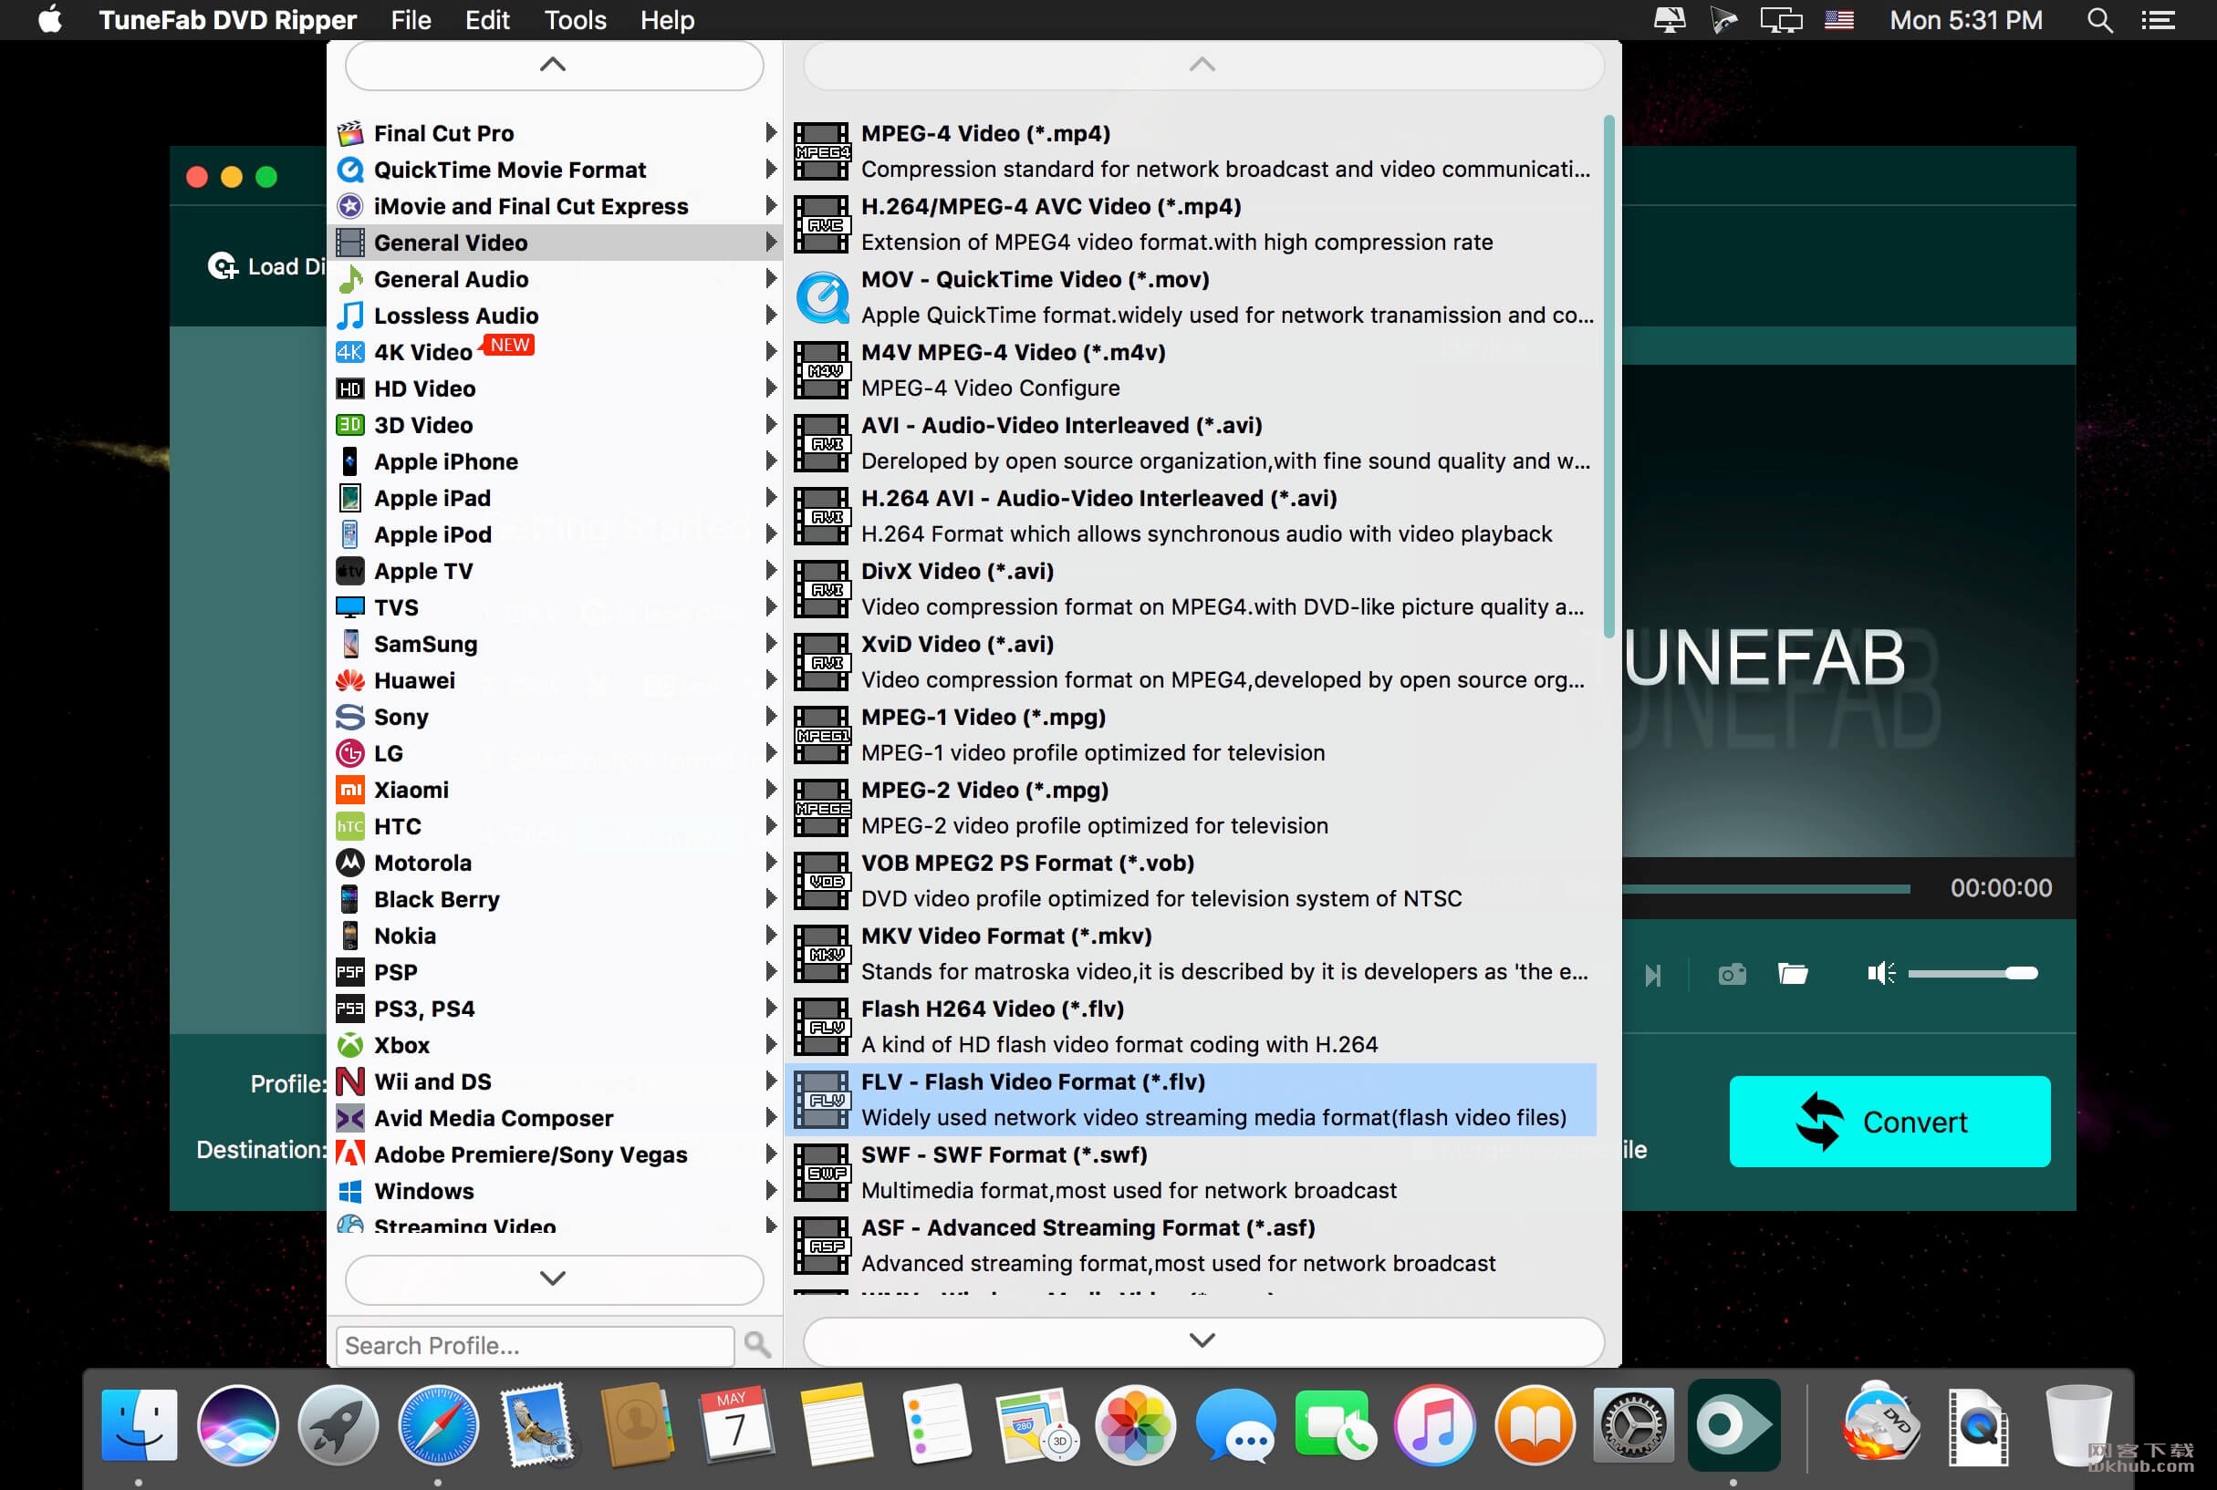This screenshot has width=2217, height=1490.
Task: Click the QuickTime Movie Format icon
Action: [x=349, y=169]
